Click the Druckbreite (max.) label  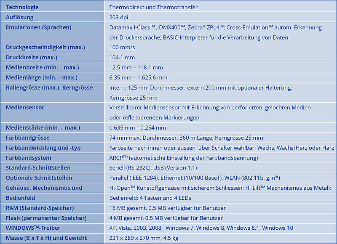[x=32, y=57]
